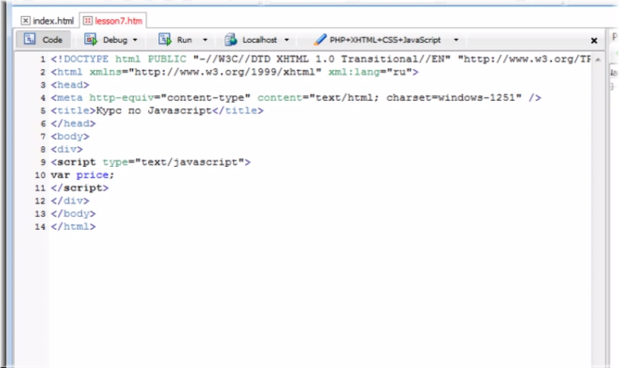
Task: Click the lesson7.htm tab file icon
Action: coord(88,21)
